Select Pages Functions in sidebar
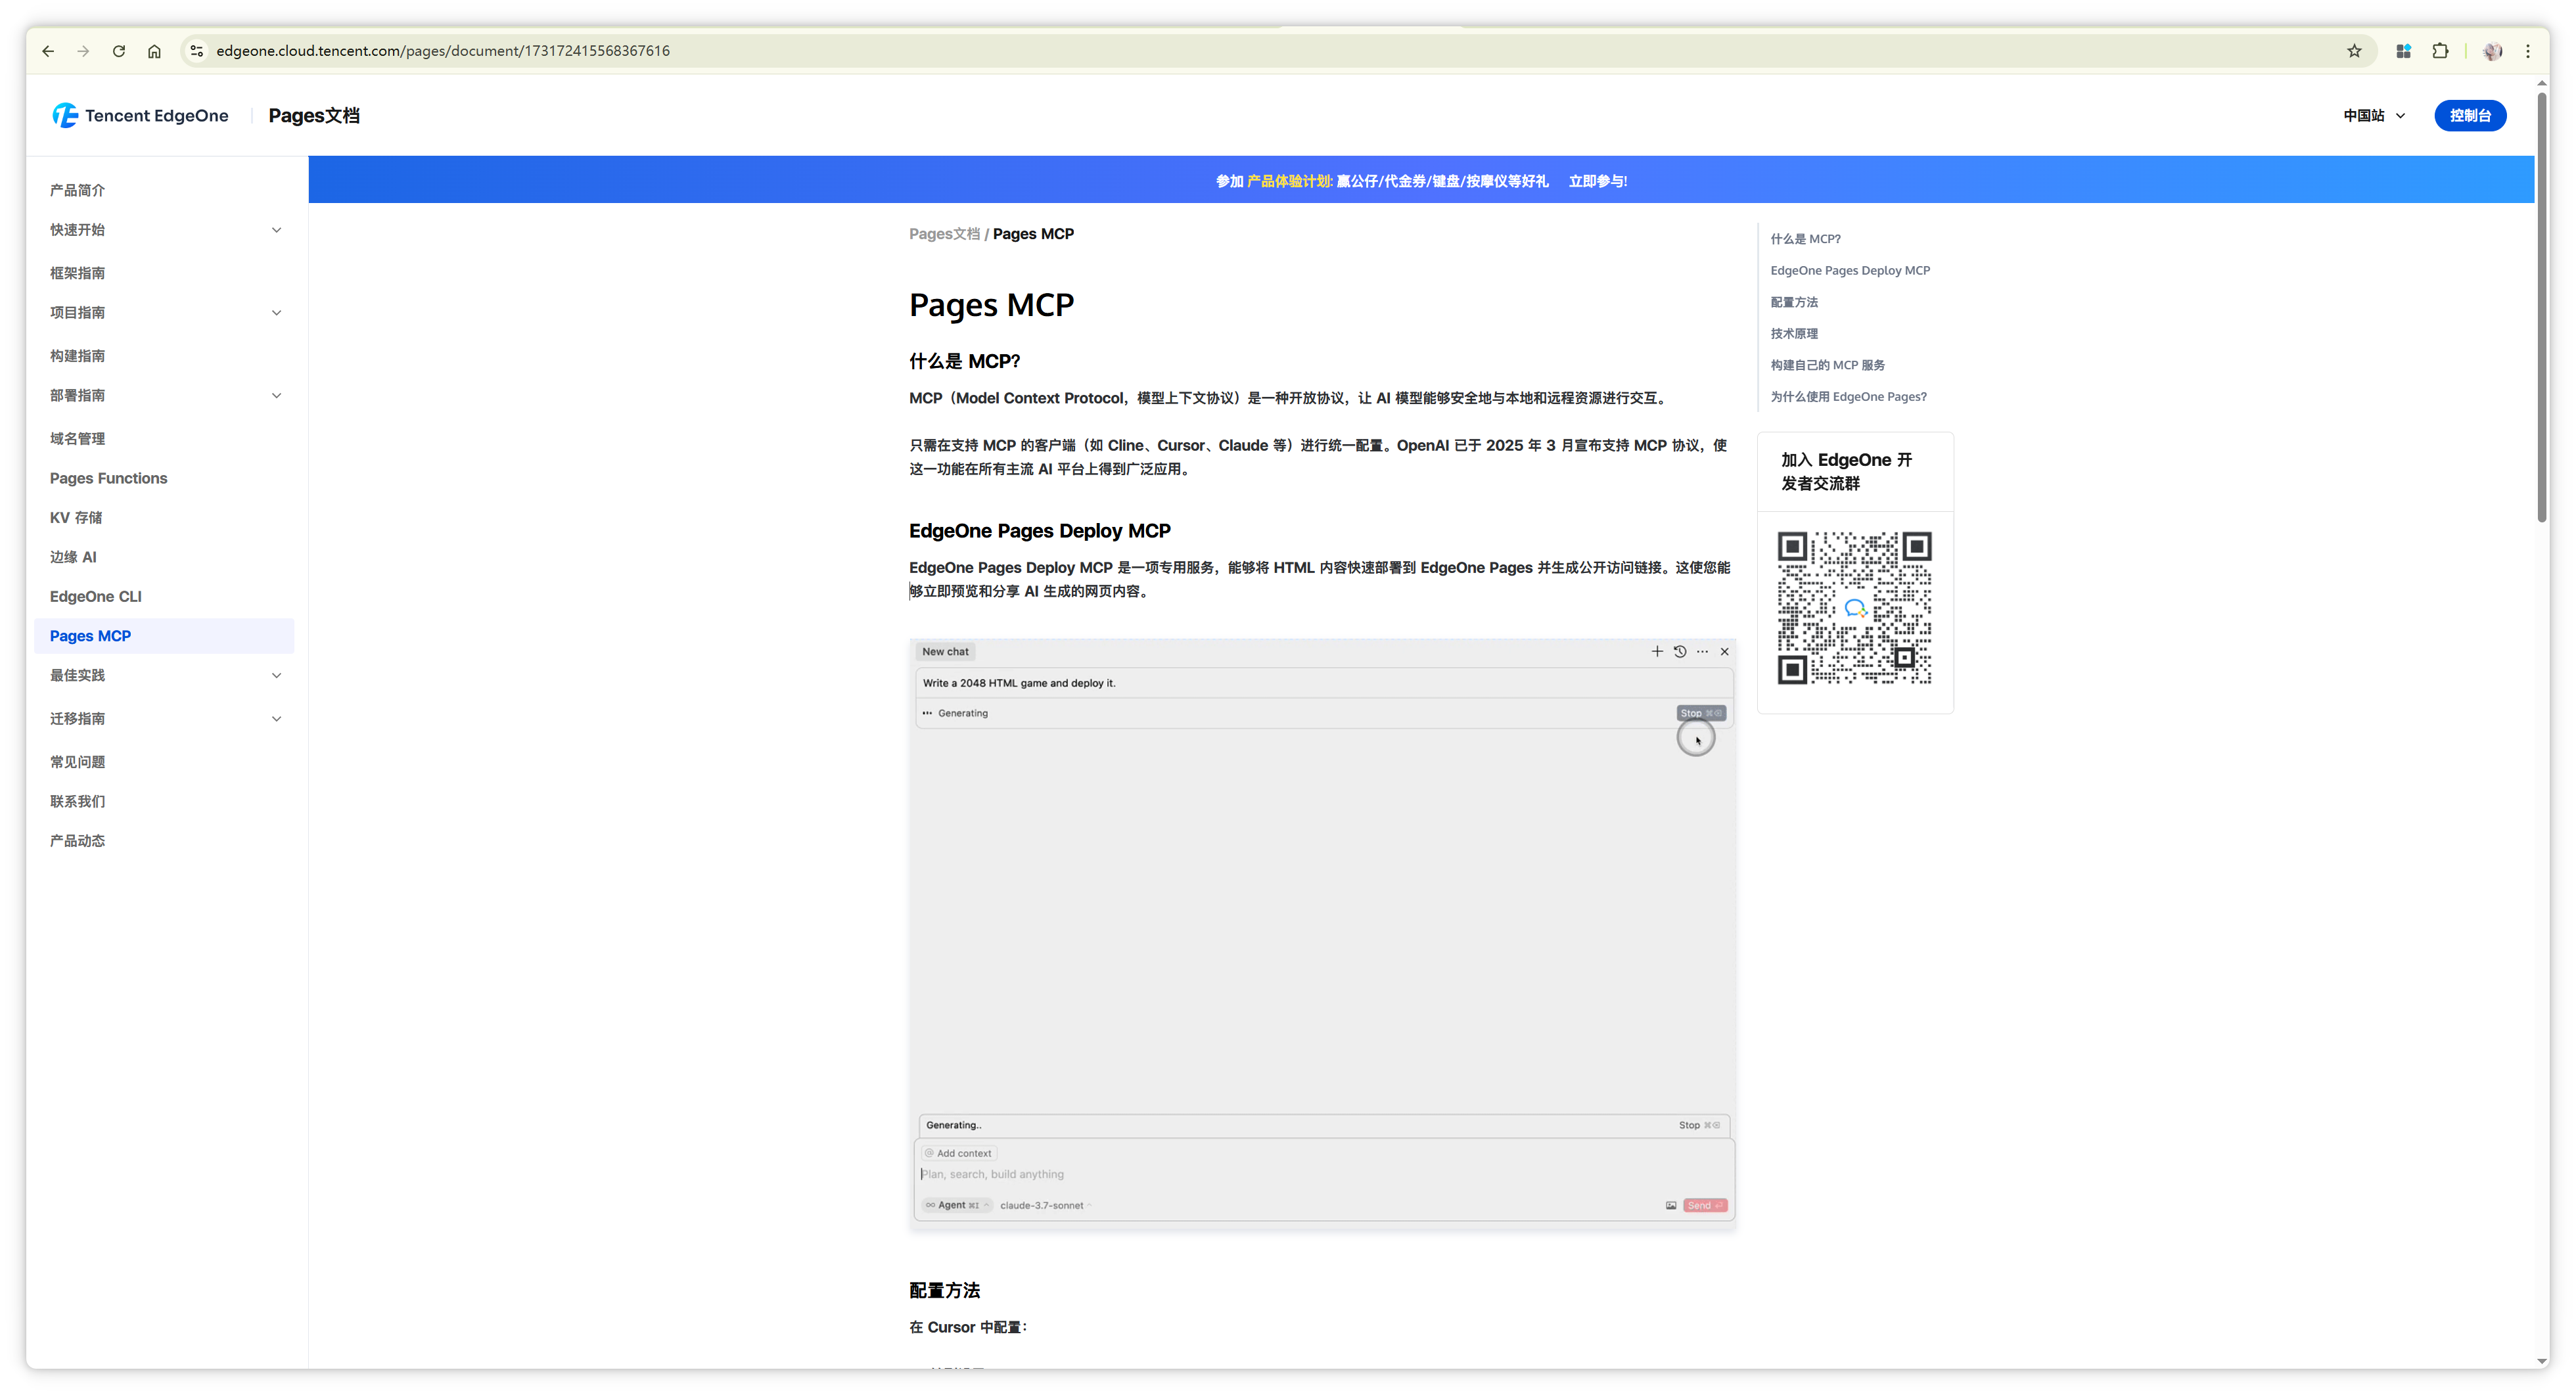The height and width of the screenshot is (1395, 2576). [109, 478]
